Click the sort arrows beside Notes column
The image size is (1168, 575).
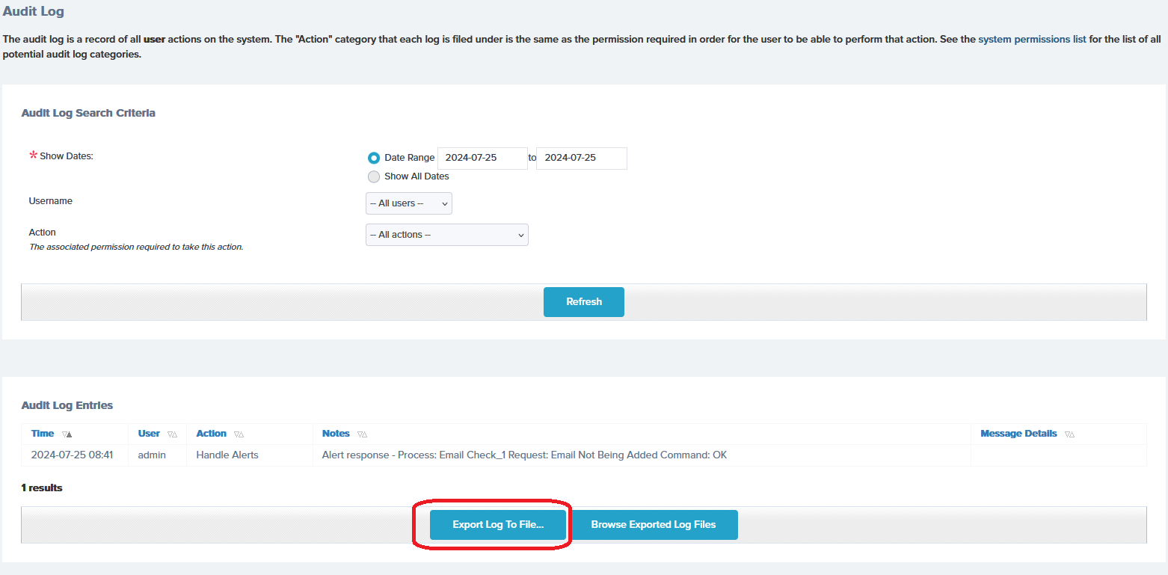point(362,434)
